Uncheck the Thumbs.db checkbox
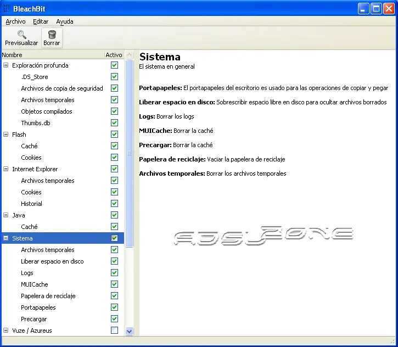 [x=115, y=123]
